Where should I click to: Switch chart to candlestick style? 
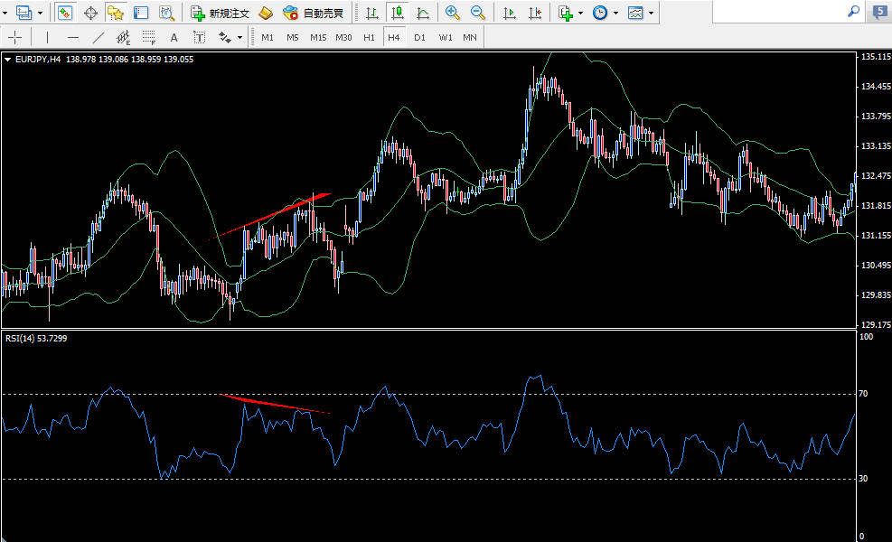click(x=397, y=13)
